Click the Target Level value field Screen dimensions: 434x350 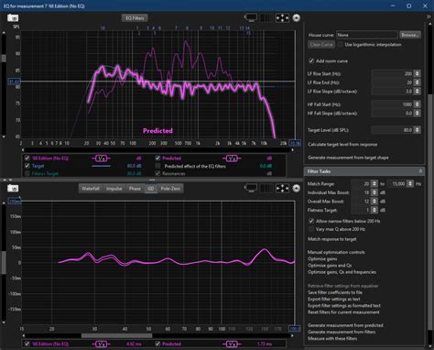point(393,130)
